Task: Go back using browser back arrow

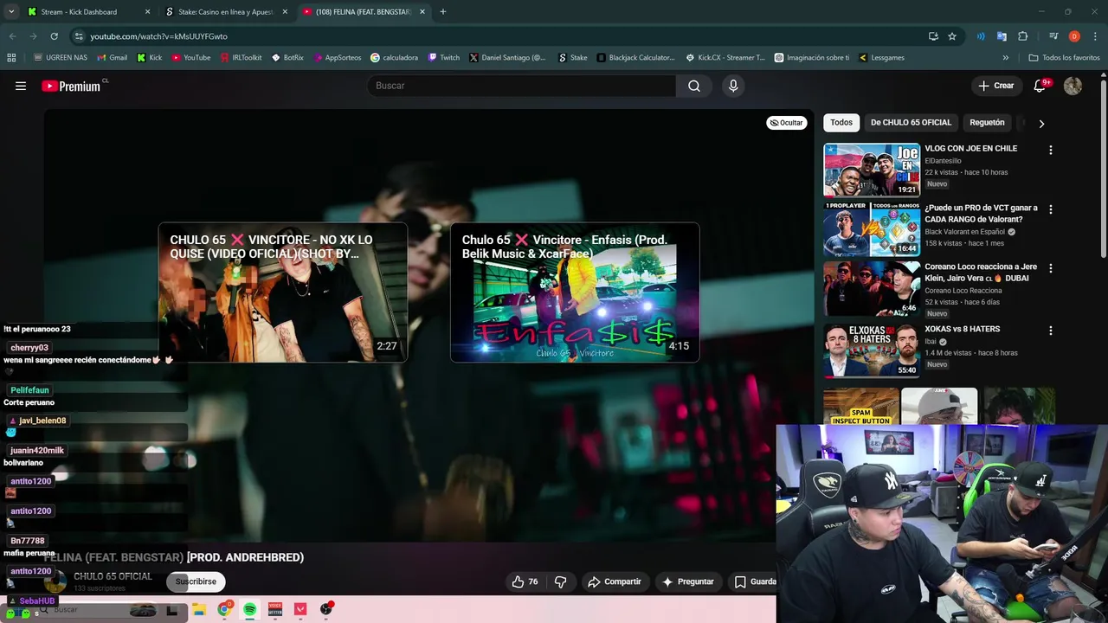Action: click(12, 36)
